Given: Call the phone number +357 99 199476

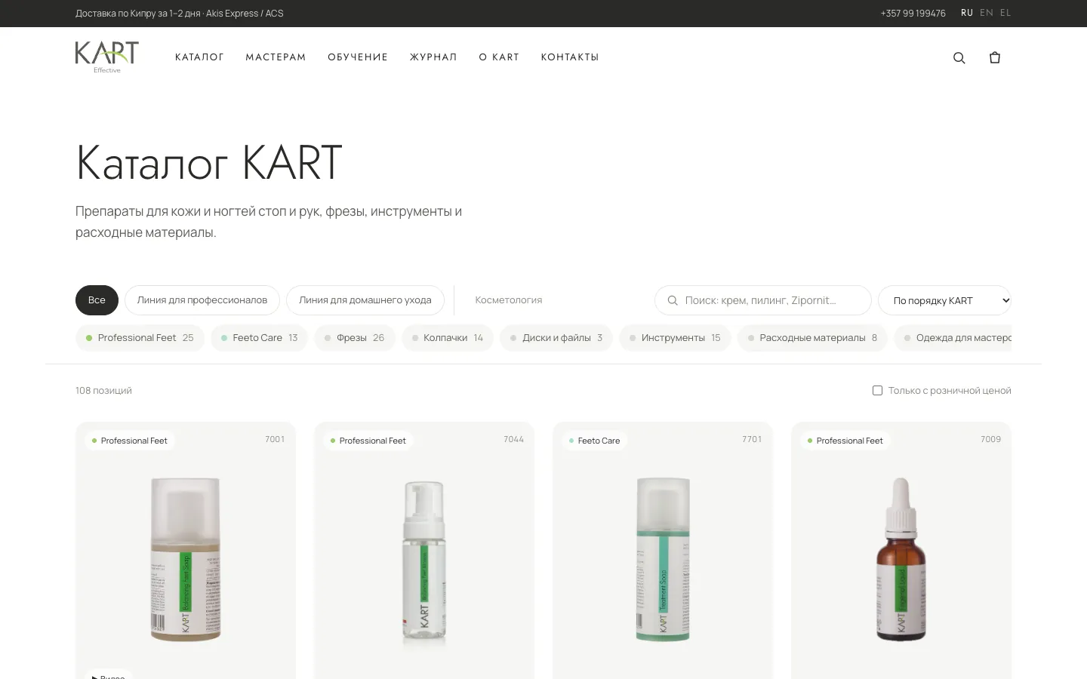Looking at the screenshot, I should pos(913,14).
